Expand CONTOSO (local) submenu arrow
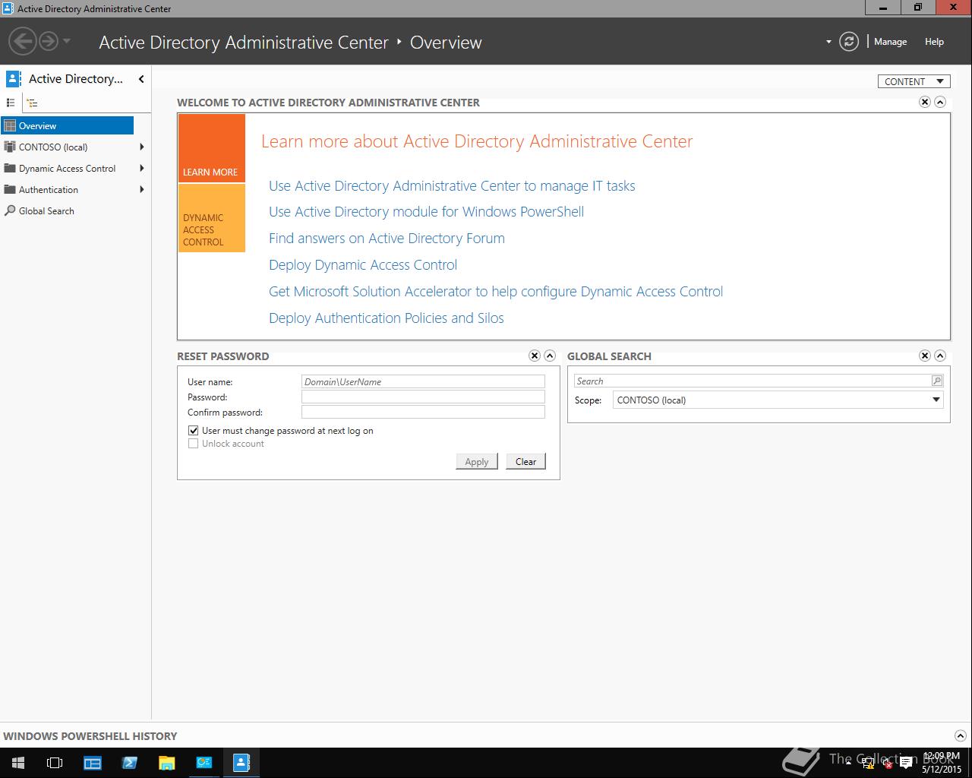The width and height of the screenshot is (972, 778). pos(142,147)
